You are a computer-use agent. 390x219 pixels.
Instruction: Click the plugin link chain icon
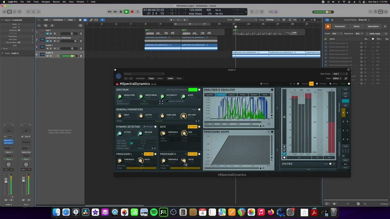click(346, 78)
